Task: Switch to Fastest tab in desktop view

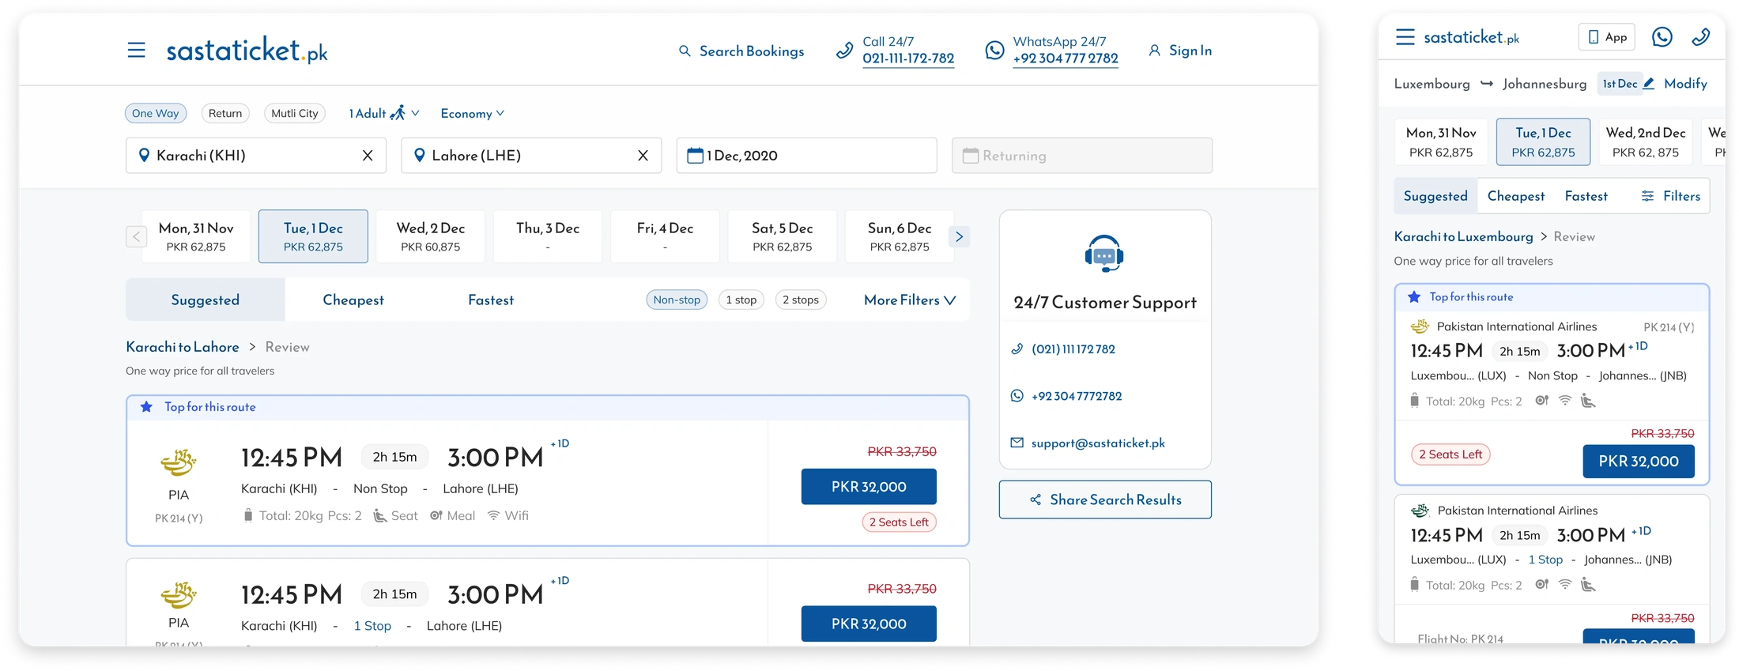Action: pos(491,300)
